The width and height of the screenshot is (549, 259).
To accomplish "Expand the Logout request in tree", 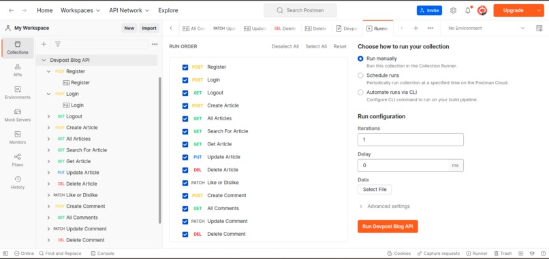I will pyautogui.click(x=48, y=116).
